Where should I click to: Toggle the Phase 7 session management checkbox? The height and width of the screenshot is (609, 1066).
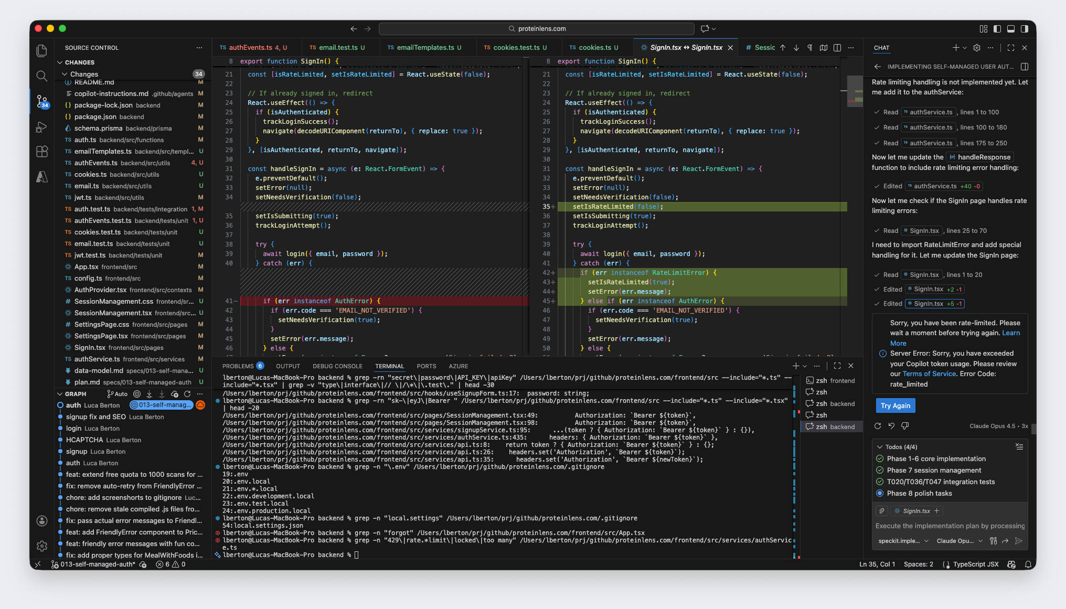coord(879,470)
